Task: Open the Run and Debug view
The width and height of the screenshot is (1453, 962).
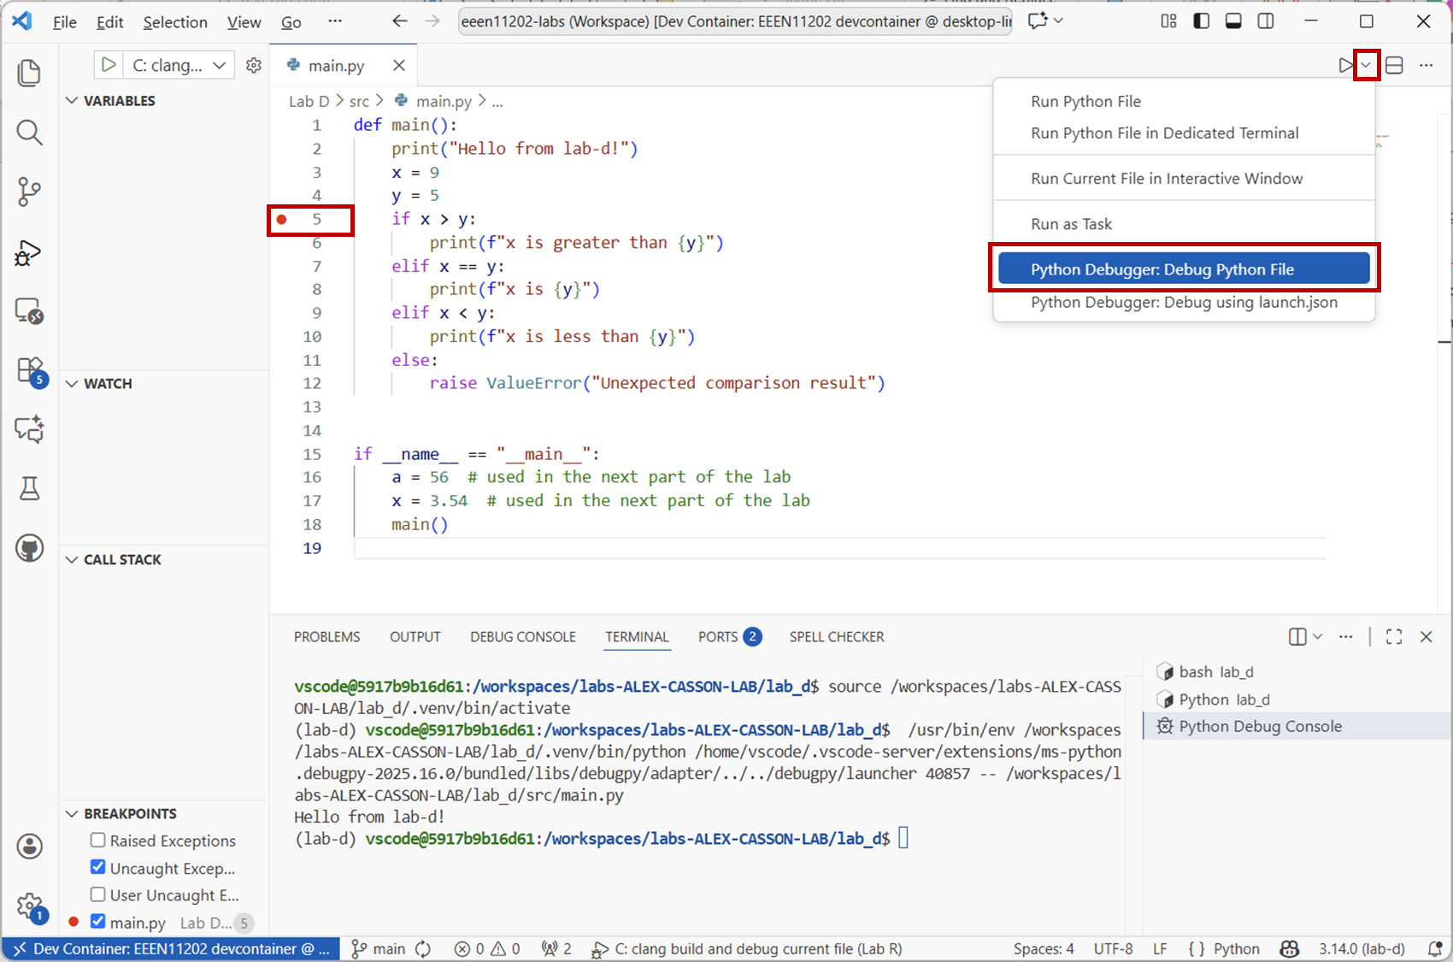Action: (29, 253)
